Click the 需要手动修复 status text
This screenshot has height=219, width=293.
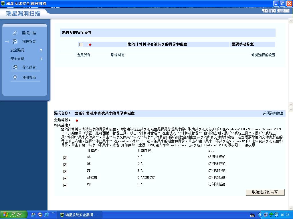[x=243, y=44]
